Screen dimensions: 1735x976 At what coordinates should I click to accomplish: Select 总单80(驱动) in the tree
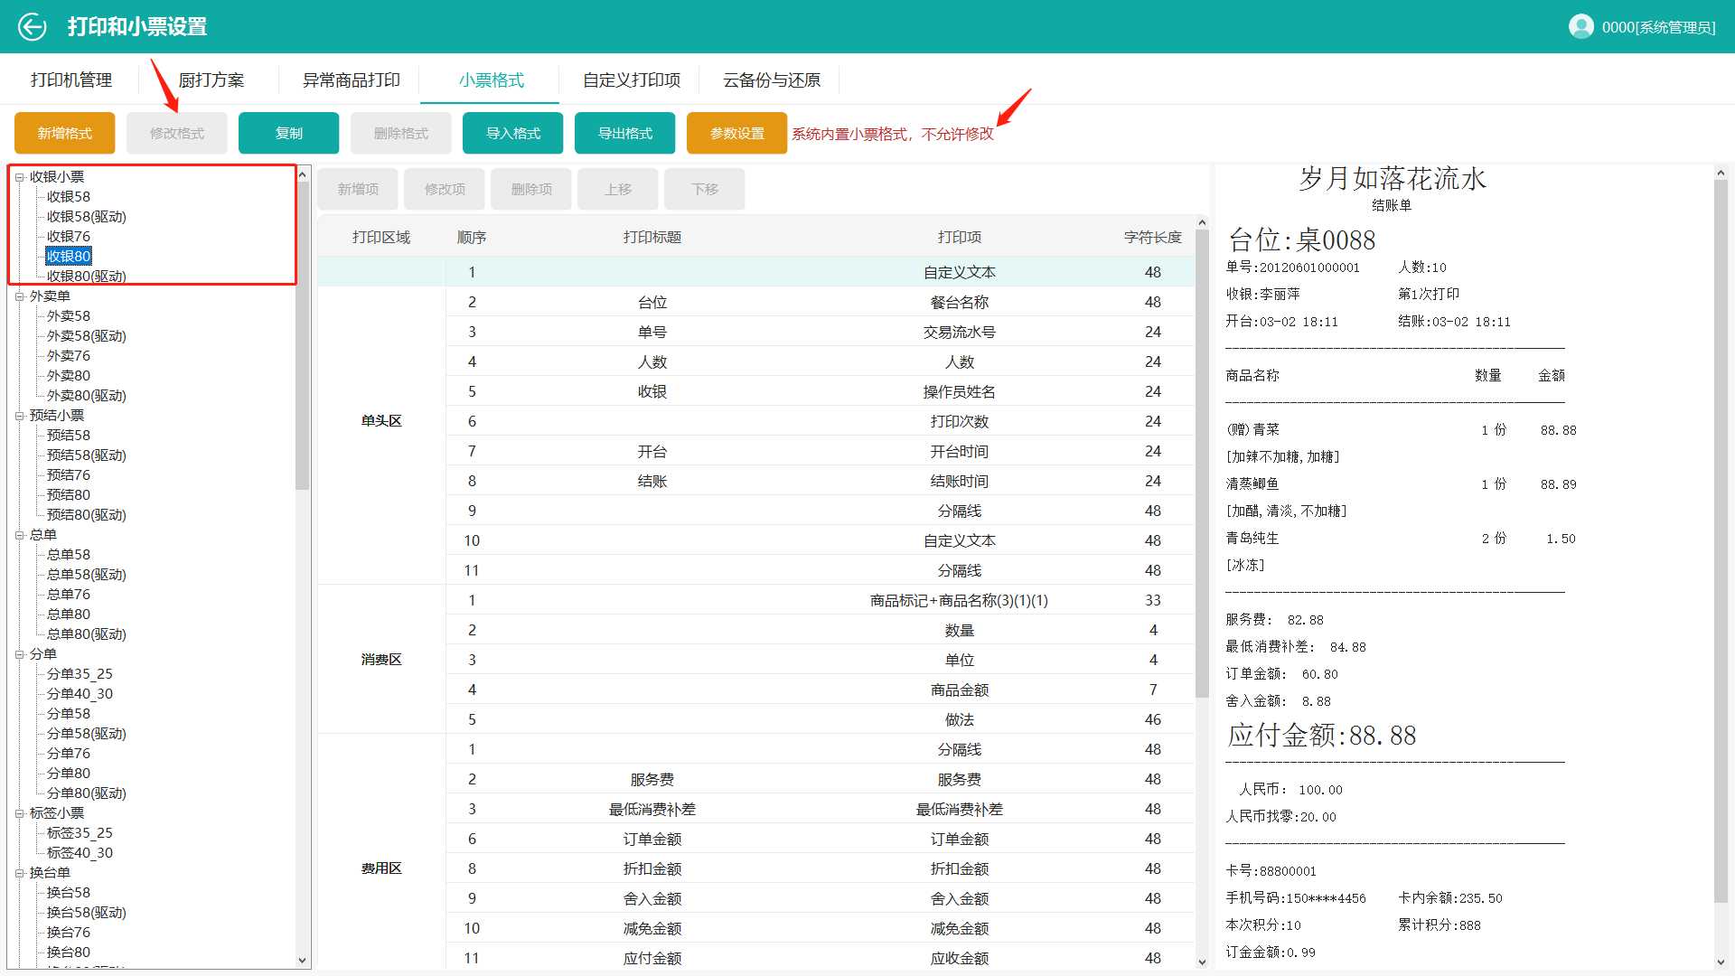[87, 634]
